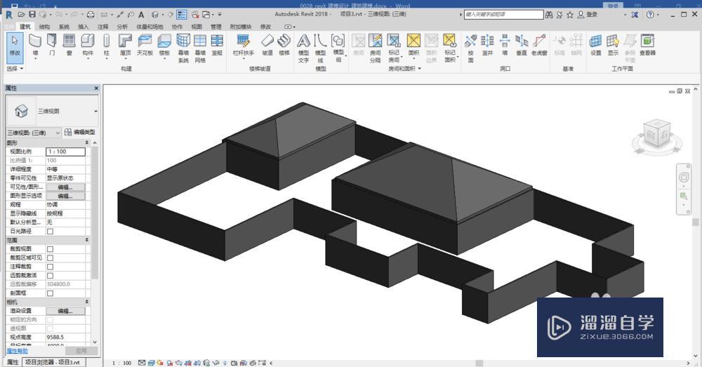The image size is (702, 367).
Task: Click the 幕墙系统 curtain system tool
Action: (x=183, y=48)
